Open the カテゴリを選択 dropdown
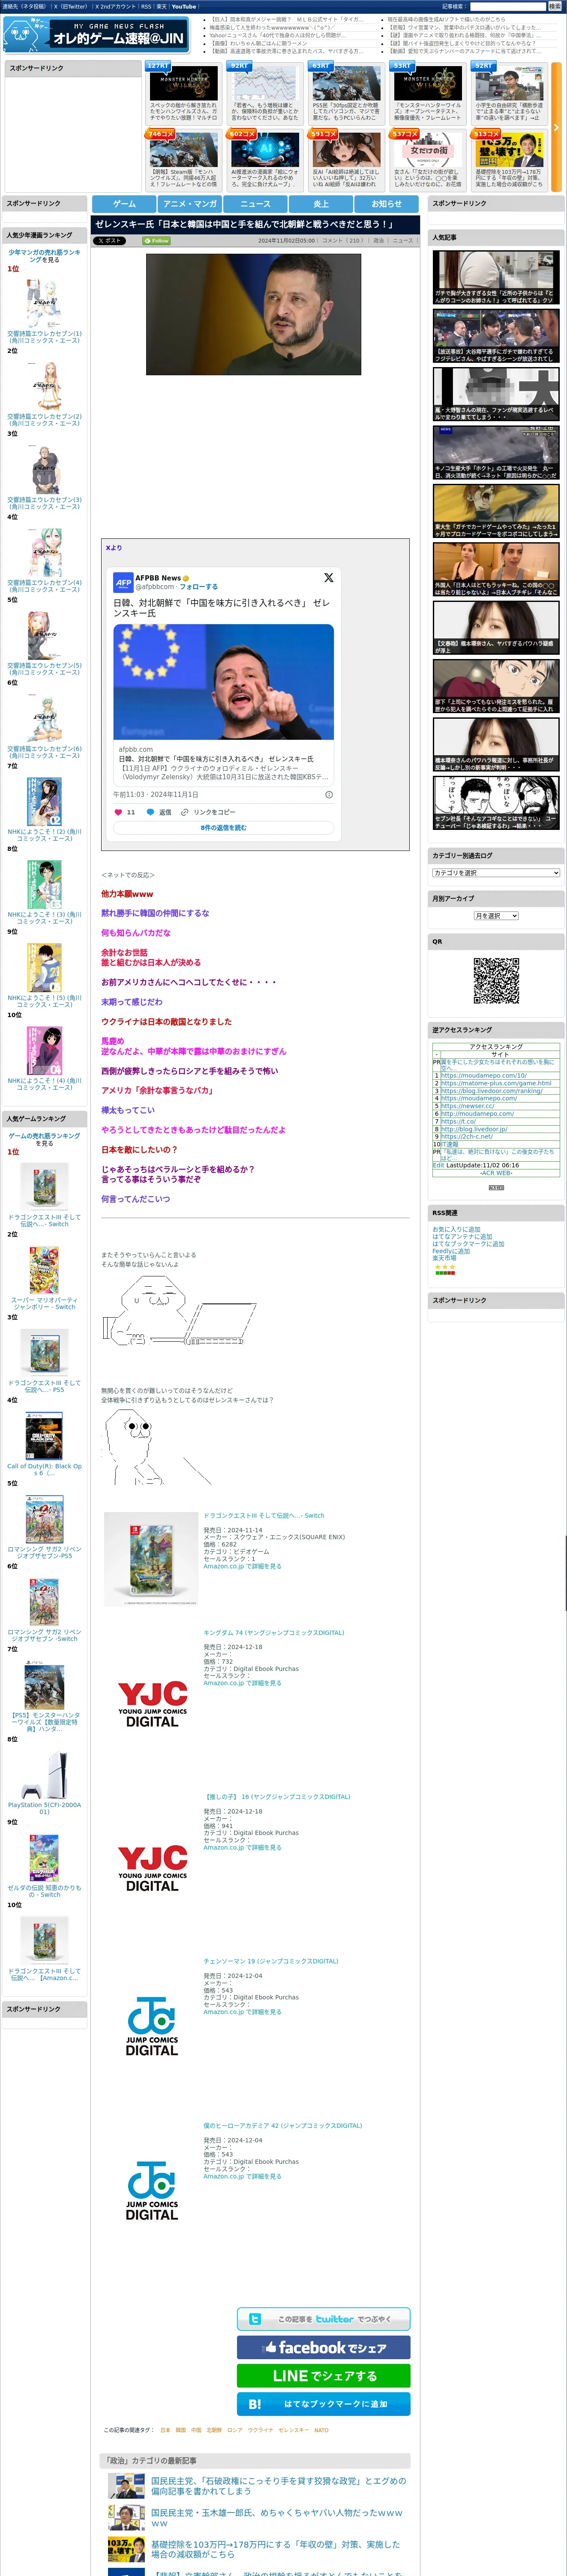567x2576 pixels. (x=496, y=873)
